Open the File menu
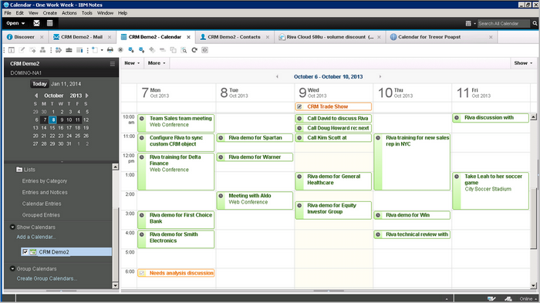Viewport: 540px width, 303px height. tap(8, 13)
